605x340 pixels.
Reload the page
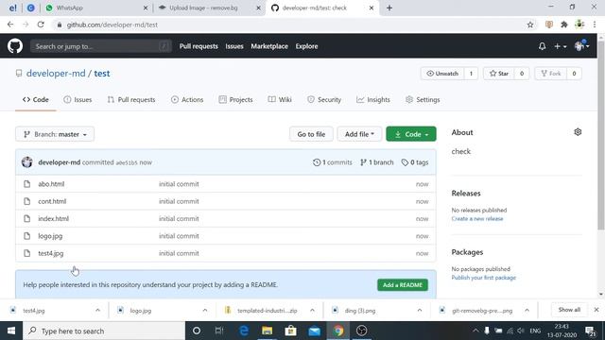41,25
